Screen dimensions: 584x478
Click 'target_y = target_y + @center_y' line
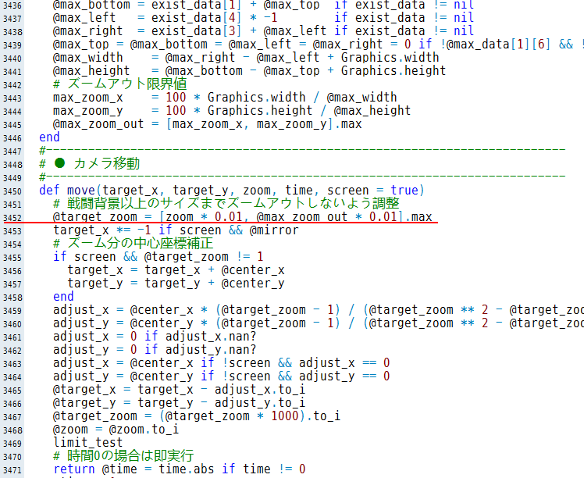coord(176,284)
